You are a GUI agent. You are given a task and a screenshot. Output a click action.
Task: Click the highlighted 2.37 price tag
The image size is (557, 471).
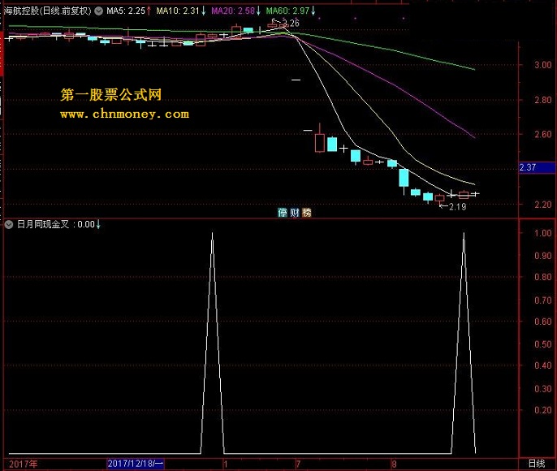(x=538, y=167)
